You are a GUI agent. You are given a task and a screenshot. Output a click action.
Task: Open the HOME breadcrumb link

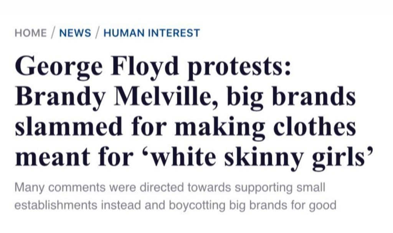[x=31, y=33]
